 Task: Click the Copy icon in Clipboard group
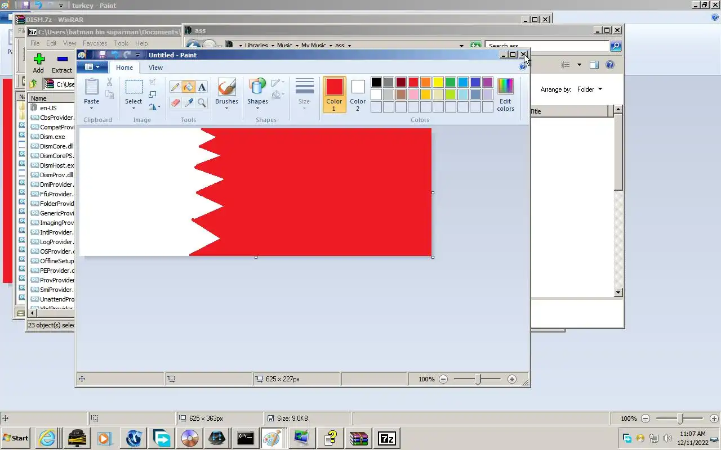coord(110,95)
